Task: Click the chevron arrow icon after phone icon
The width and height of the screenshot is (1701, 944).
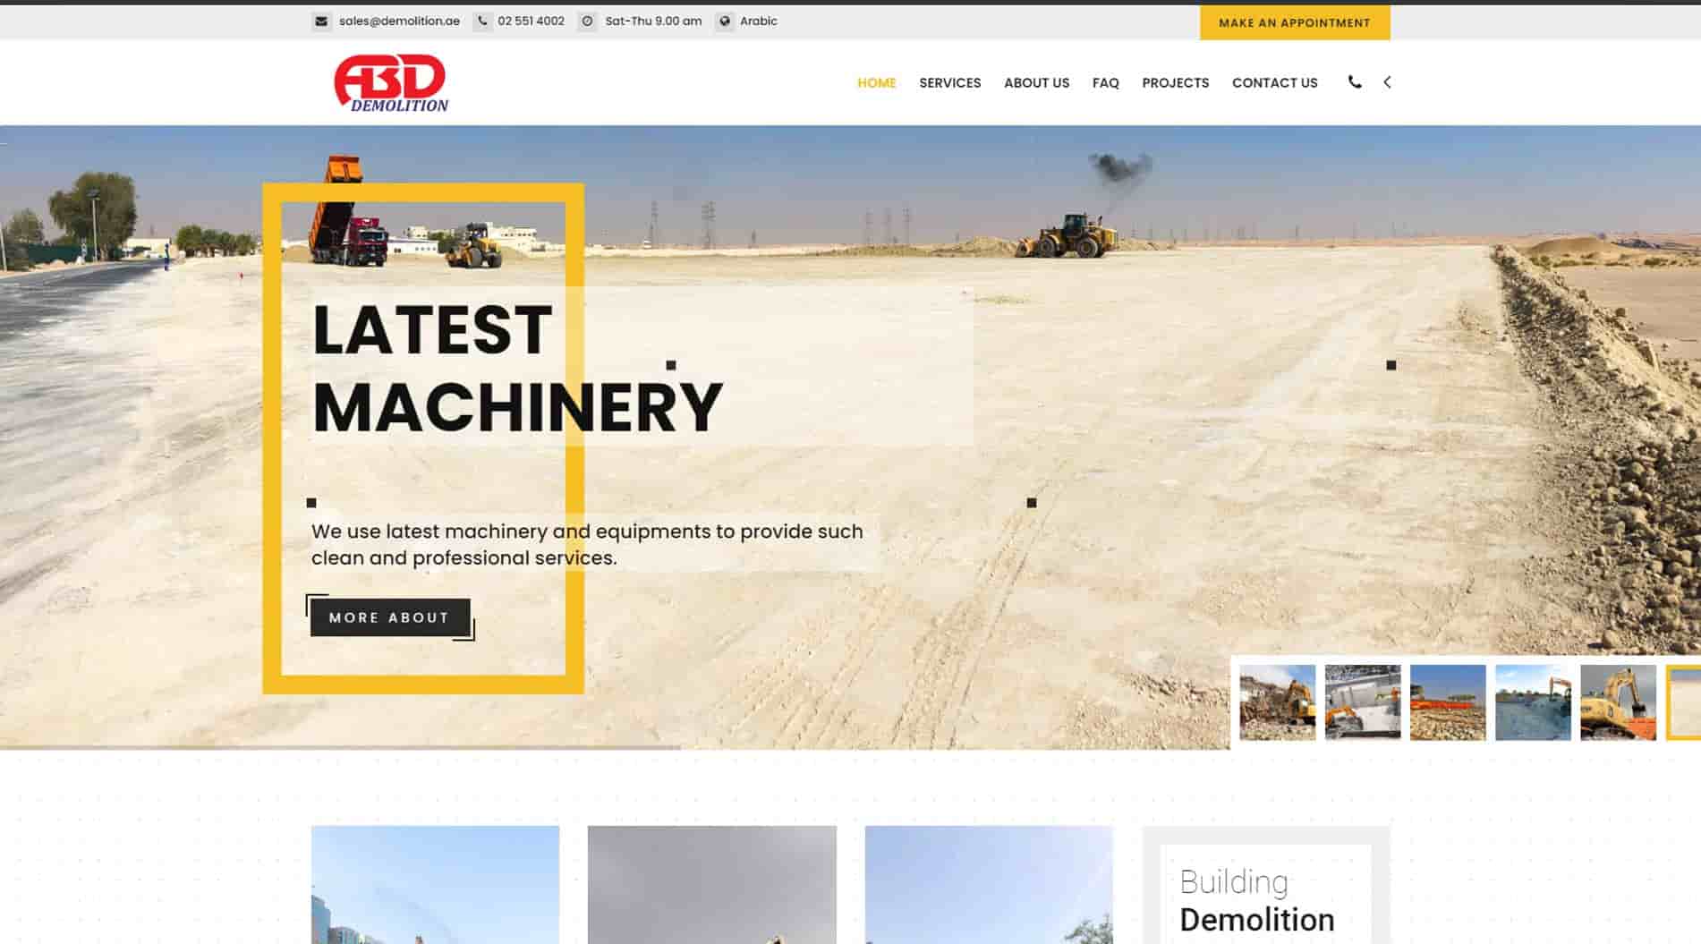Action: tap(1387, 82)
